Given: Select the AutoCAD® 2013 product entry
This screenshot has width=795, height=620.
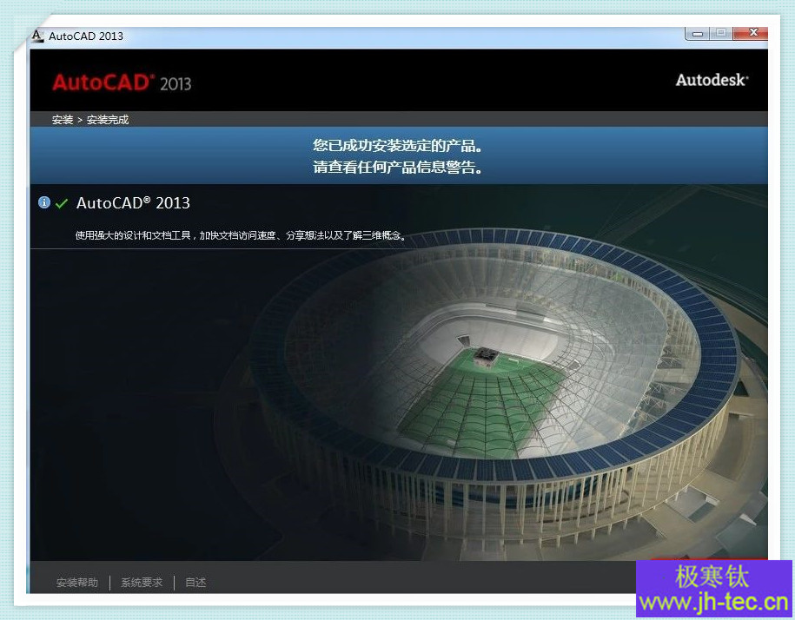Looking at the screenshot, I should pyautogui.click(x=133, y=203).
